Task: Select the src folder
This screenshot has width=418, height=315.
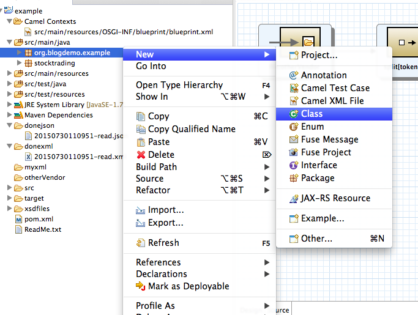Action: pyautogui.click(x=29, y=188)
